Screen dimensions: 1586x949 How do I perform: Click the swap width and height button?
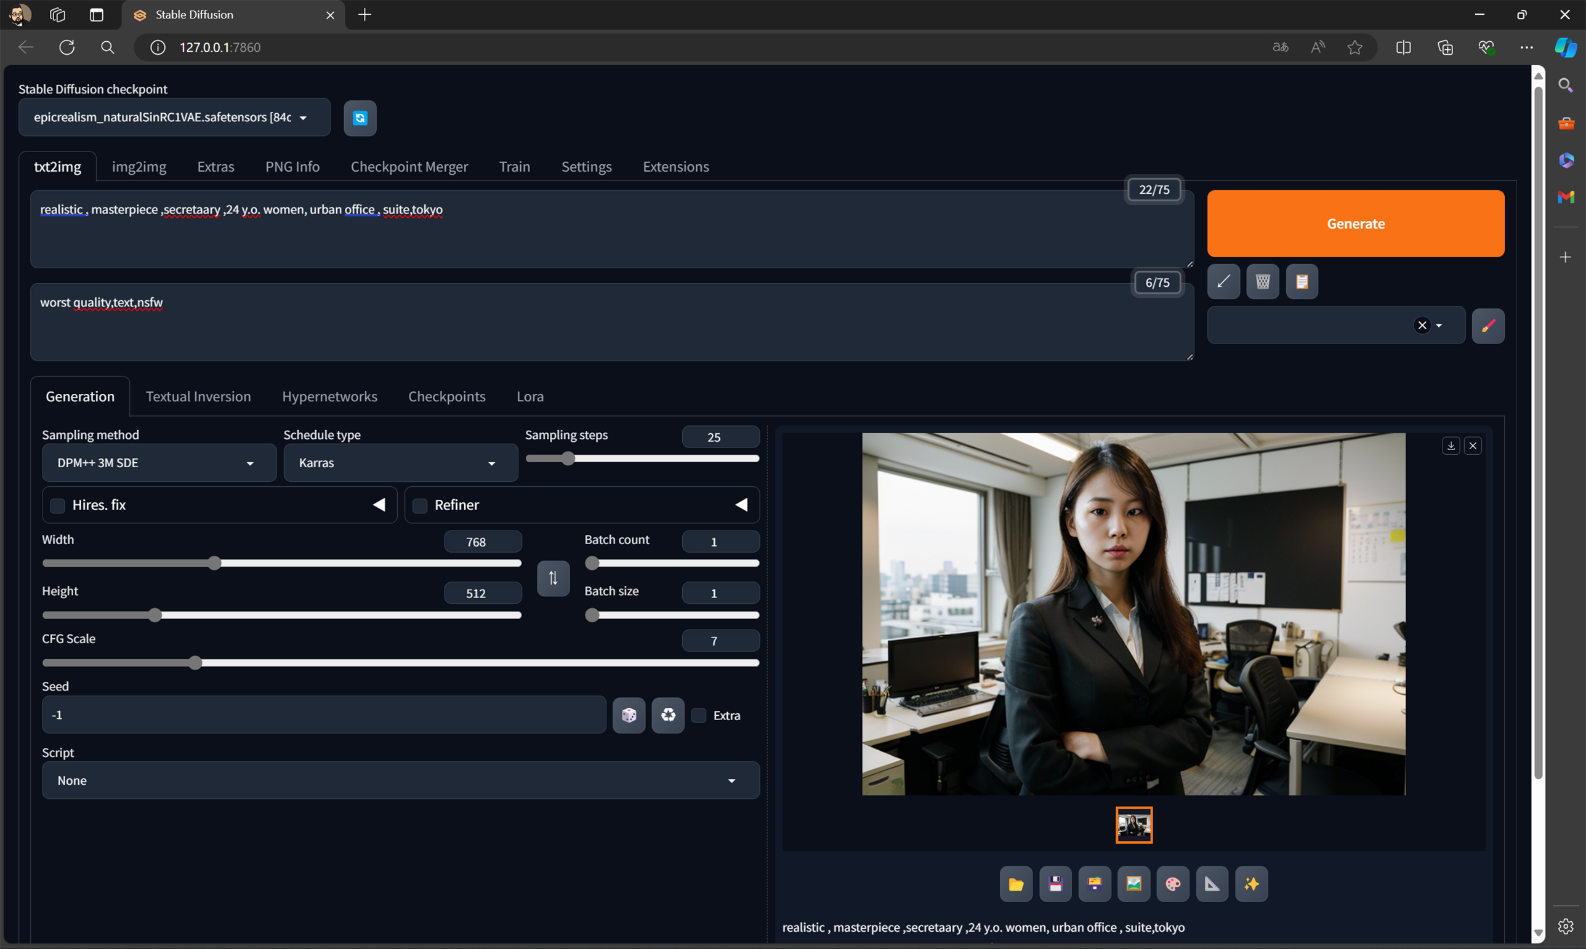[553, 578]
